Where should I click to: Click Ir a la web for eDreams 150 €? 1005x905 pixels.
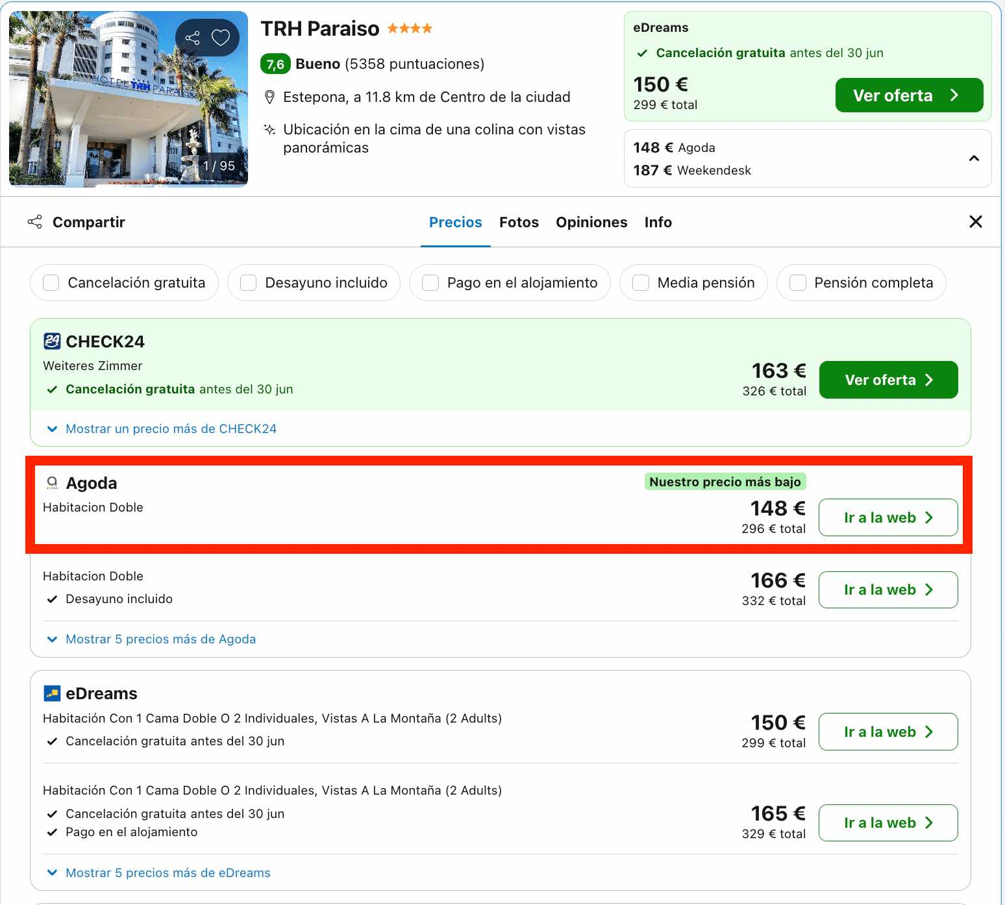click(x=888, y=732)
